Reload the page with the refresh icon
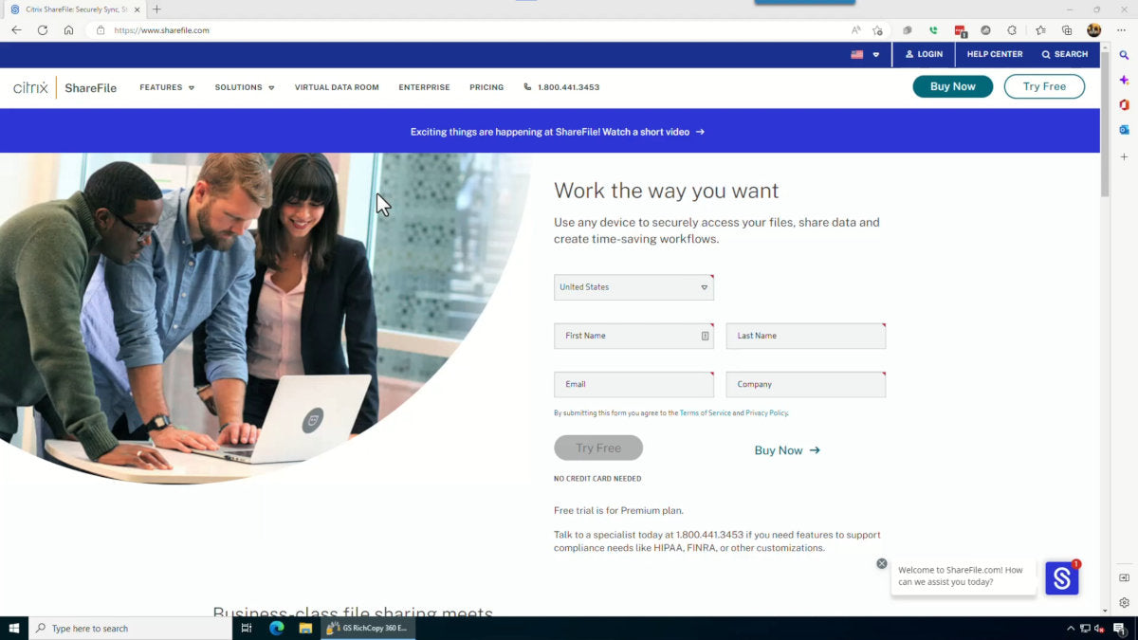The image size is (1138, 640). [x=43, y=30]
